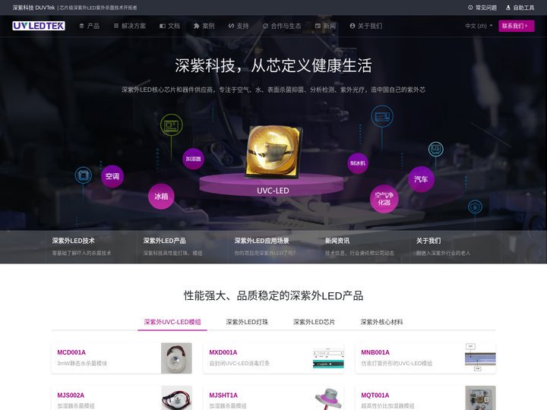Click the MQT001A product thumbnail
This screenshot has width=547, height=410.
click(480, 398)
